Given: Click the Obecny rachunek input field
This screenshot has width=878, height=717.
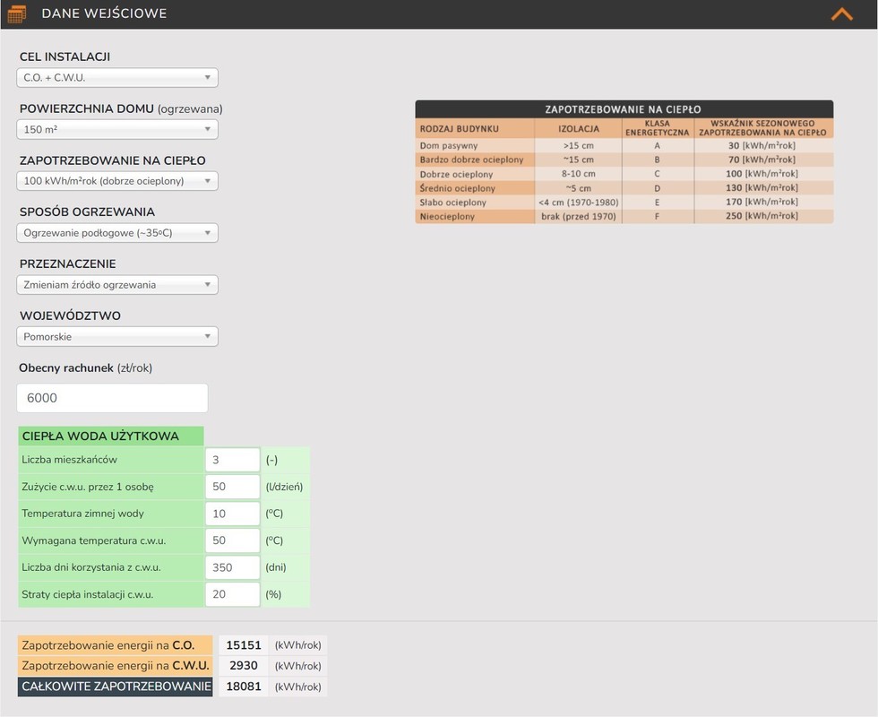Looking at the screenshot, I should [x=112, y=398].
